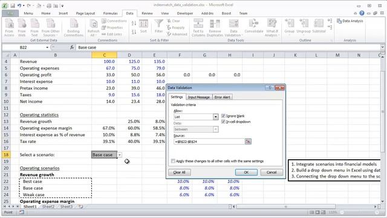
Task: Click the Revenue 100.0 cell
Action: click(x=104, y=62)
